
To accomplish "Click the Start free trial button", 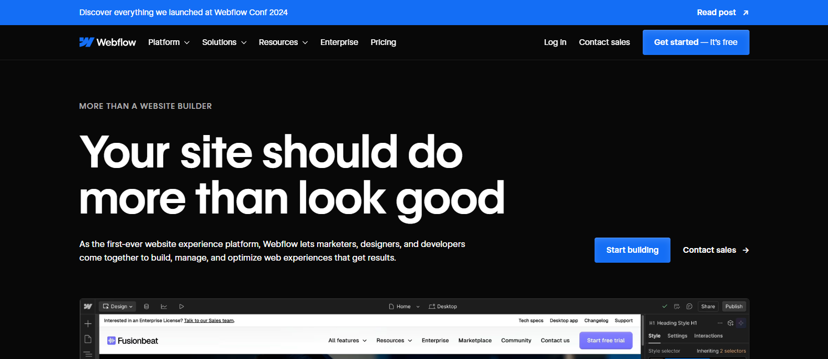I will [606, 341].
